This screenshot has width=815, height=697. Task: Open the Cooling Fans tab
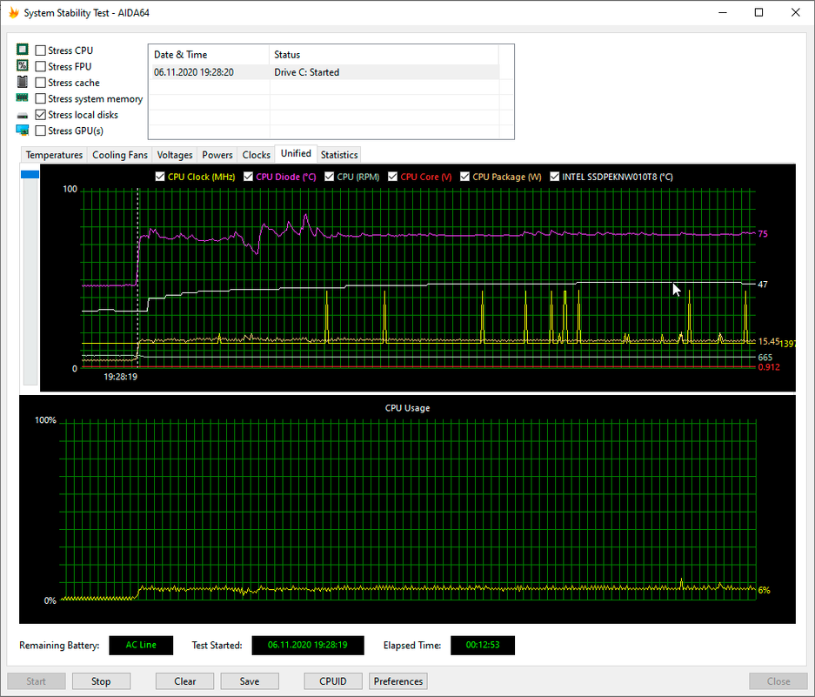coord(119,155)
